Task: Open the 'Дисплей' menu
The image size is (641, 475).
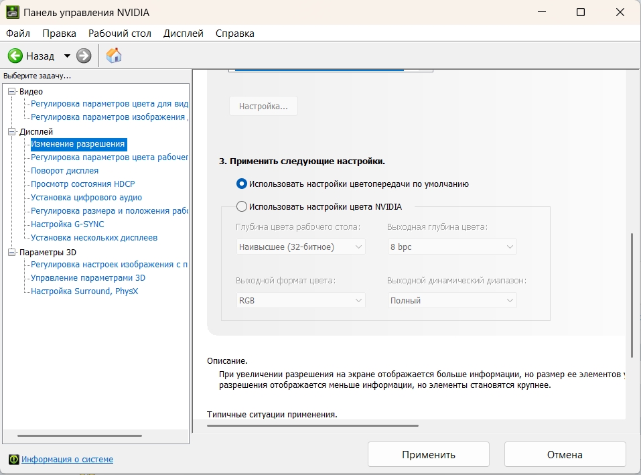Action: click(183, 33)
